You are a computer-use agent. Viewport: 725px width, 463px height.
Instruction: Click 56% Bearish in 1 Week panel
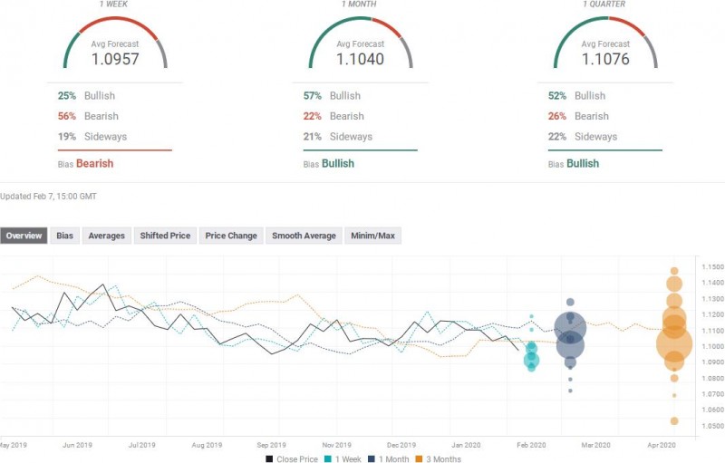tap(88, 116)
